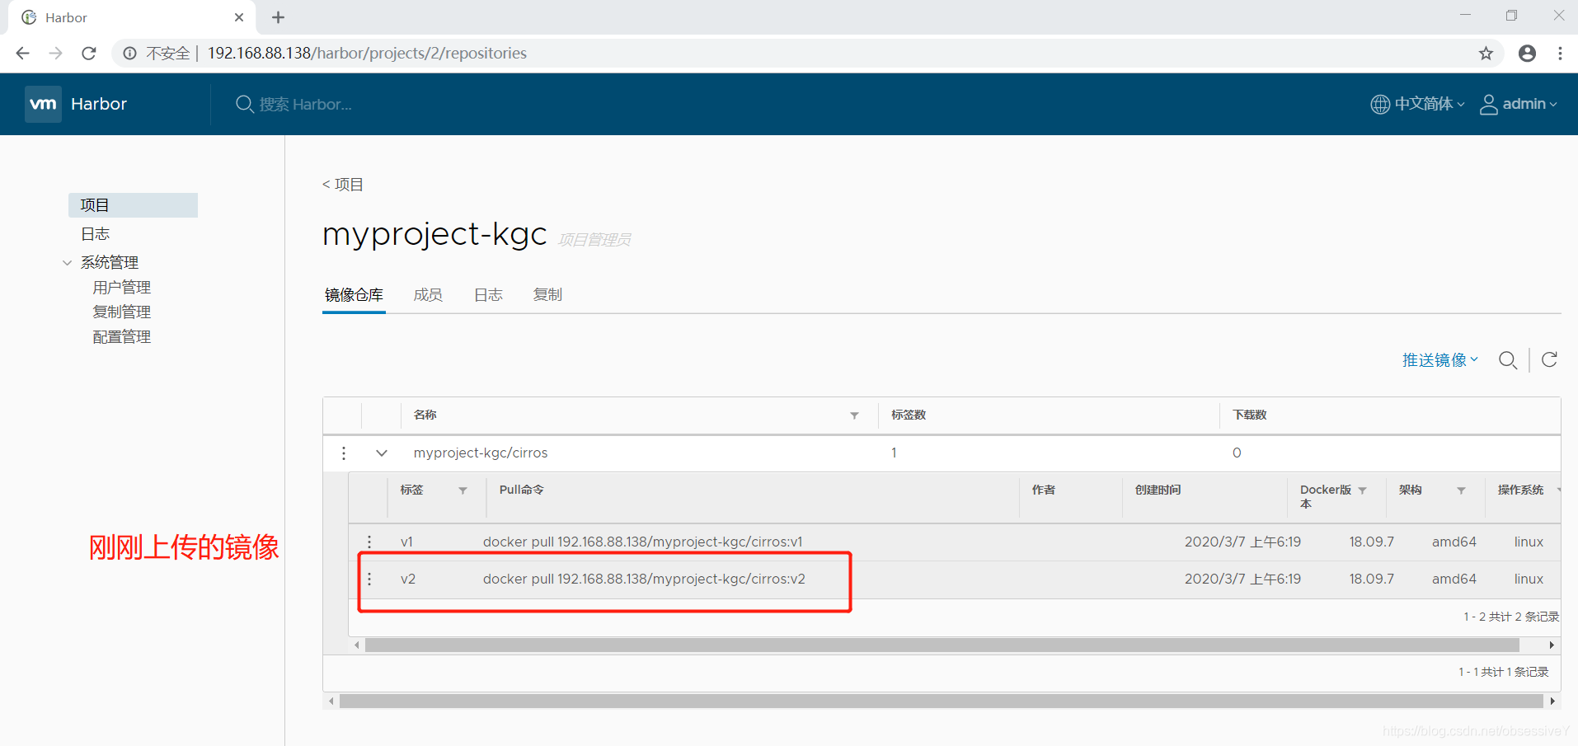Open action menu for myproject-kgc/cirros row

[344, 453]
